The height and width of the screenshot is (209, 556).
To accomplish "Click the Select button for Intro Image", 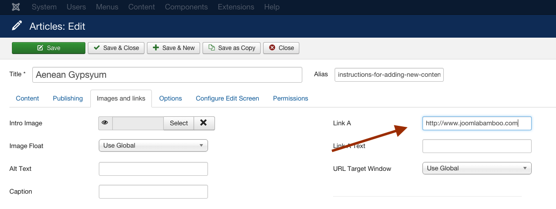I will pos(179,123).
